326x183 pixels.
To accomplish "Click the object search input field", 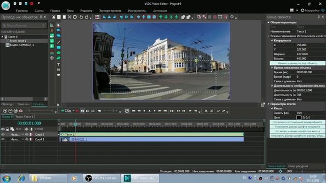I will (x=24, y=25).
